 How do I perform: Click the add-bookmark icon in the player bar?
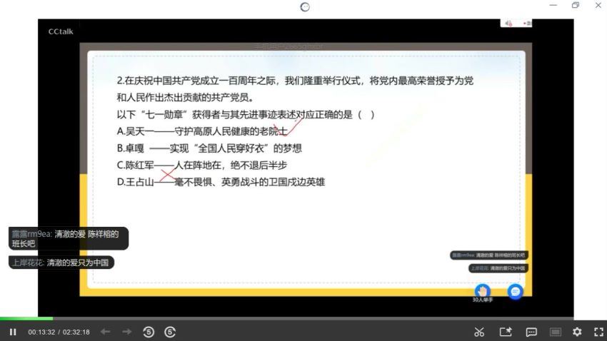pyautogui.click(x=506, y=332)
